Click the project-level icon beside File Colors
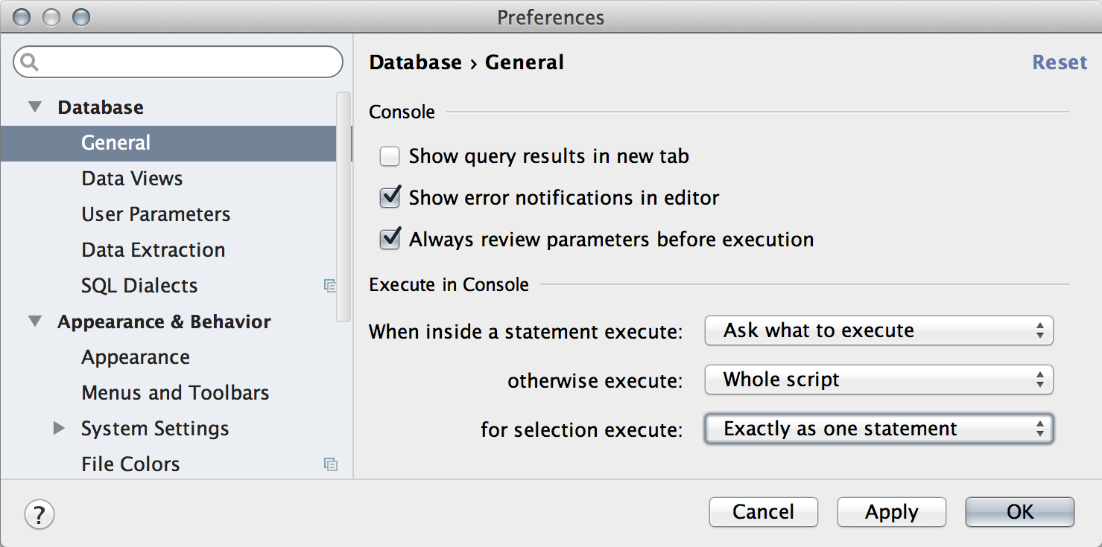 (330, 464)
